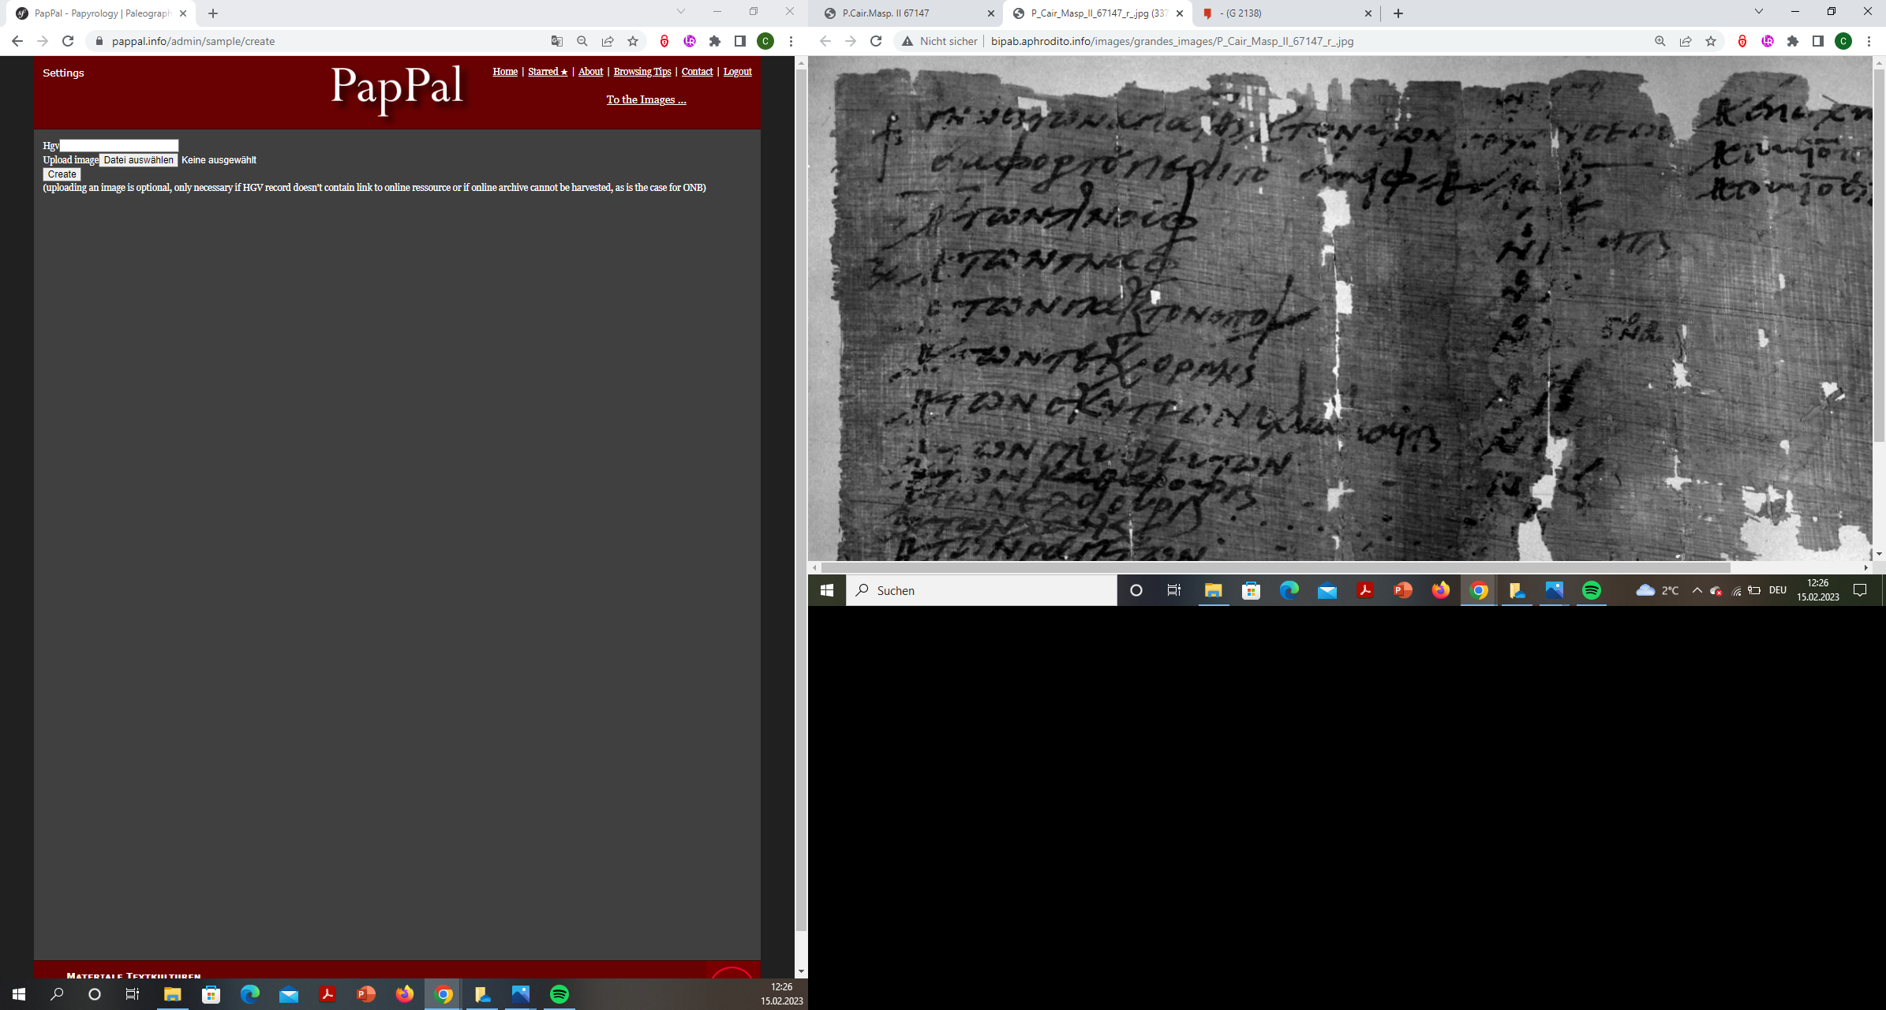Viewport: 1886px width, 1010px height.
Task: Click the Hgv input field
Action: (119, 145)
